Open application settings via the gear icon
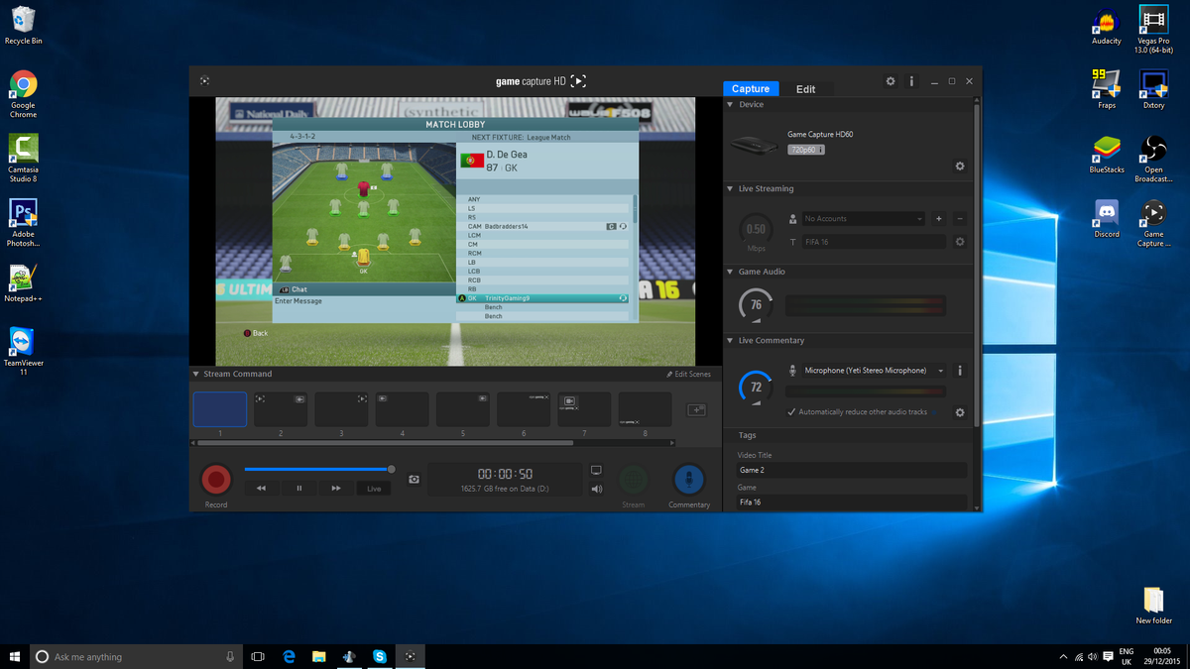This screenshot has height=669, width=1190. click(890, 81)
